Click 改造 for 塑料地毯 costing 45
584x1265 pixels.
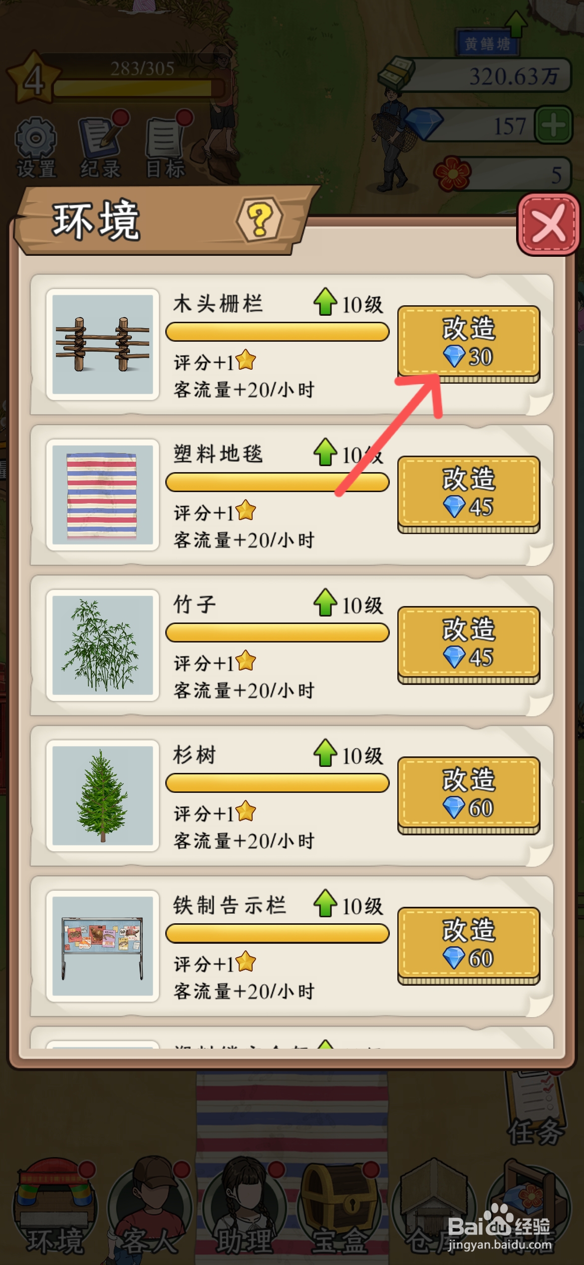point(468,494)
